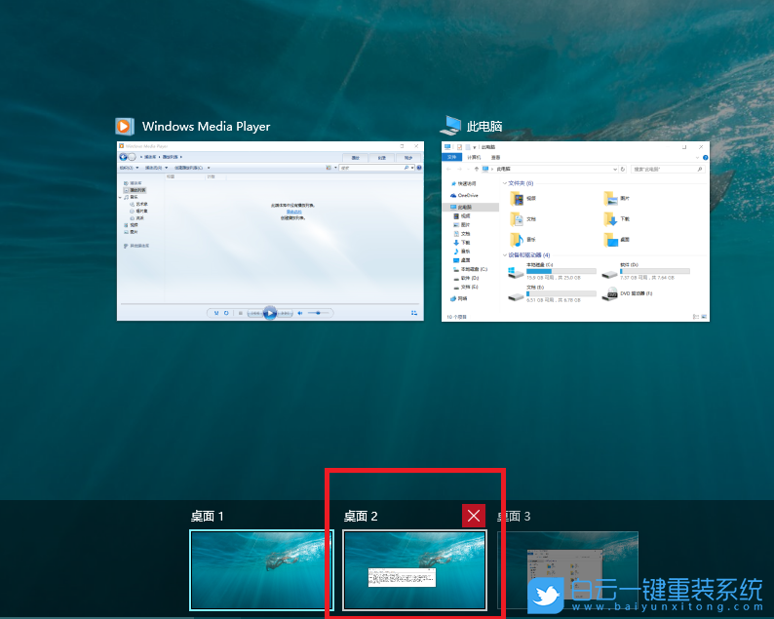Click the 此电脑 computer icon above the thumbnail
The width and height of the screenshot is (774, 619).
tap(450, 126)
